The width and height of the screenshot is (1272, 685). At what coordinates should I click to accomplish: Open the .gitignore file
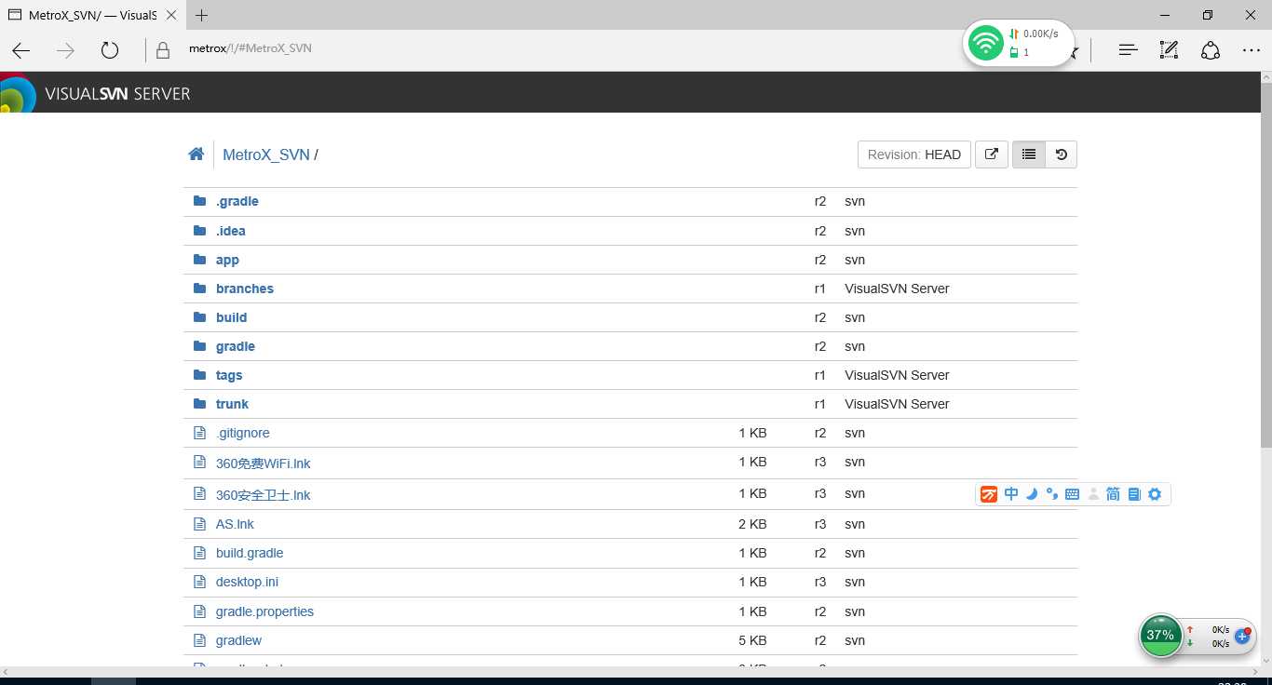click(242, 433)
